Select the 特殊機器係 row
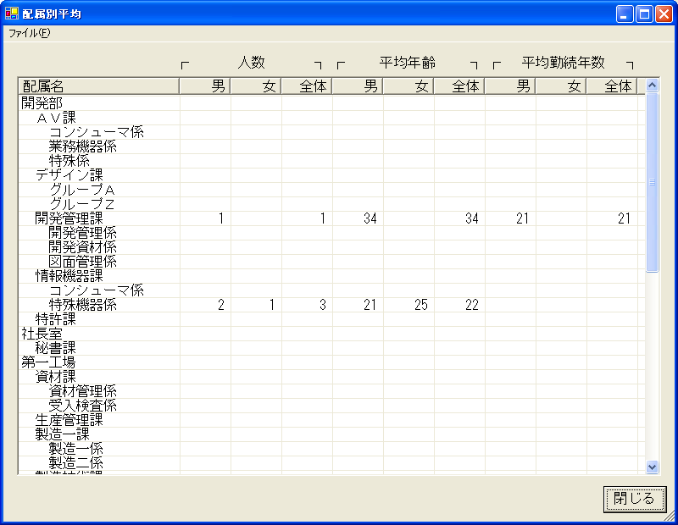Image resolution: width=678 pixels, height=525 pixels. [82, 305]
